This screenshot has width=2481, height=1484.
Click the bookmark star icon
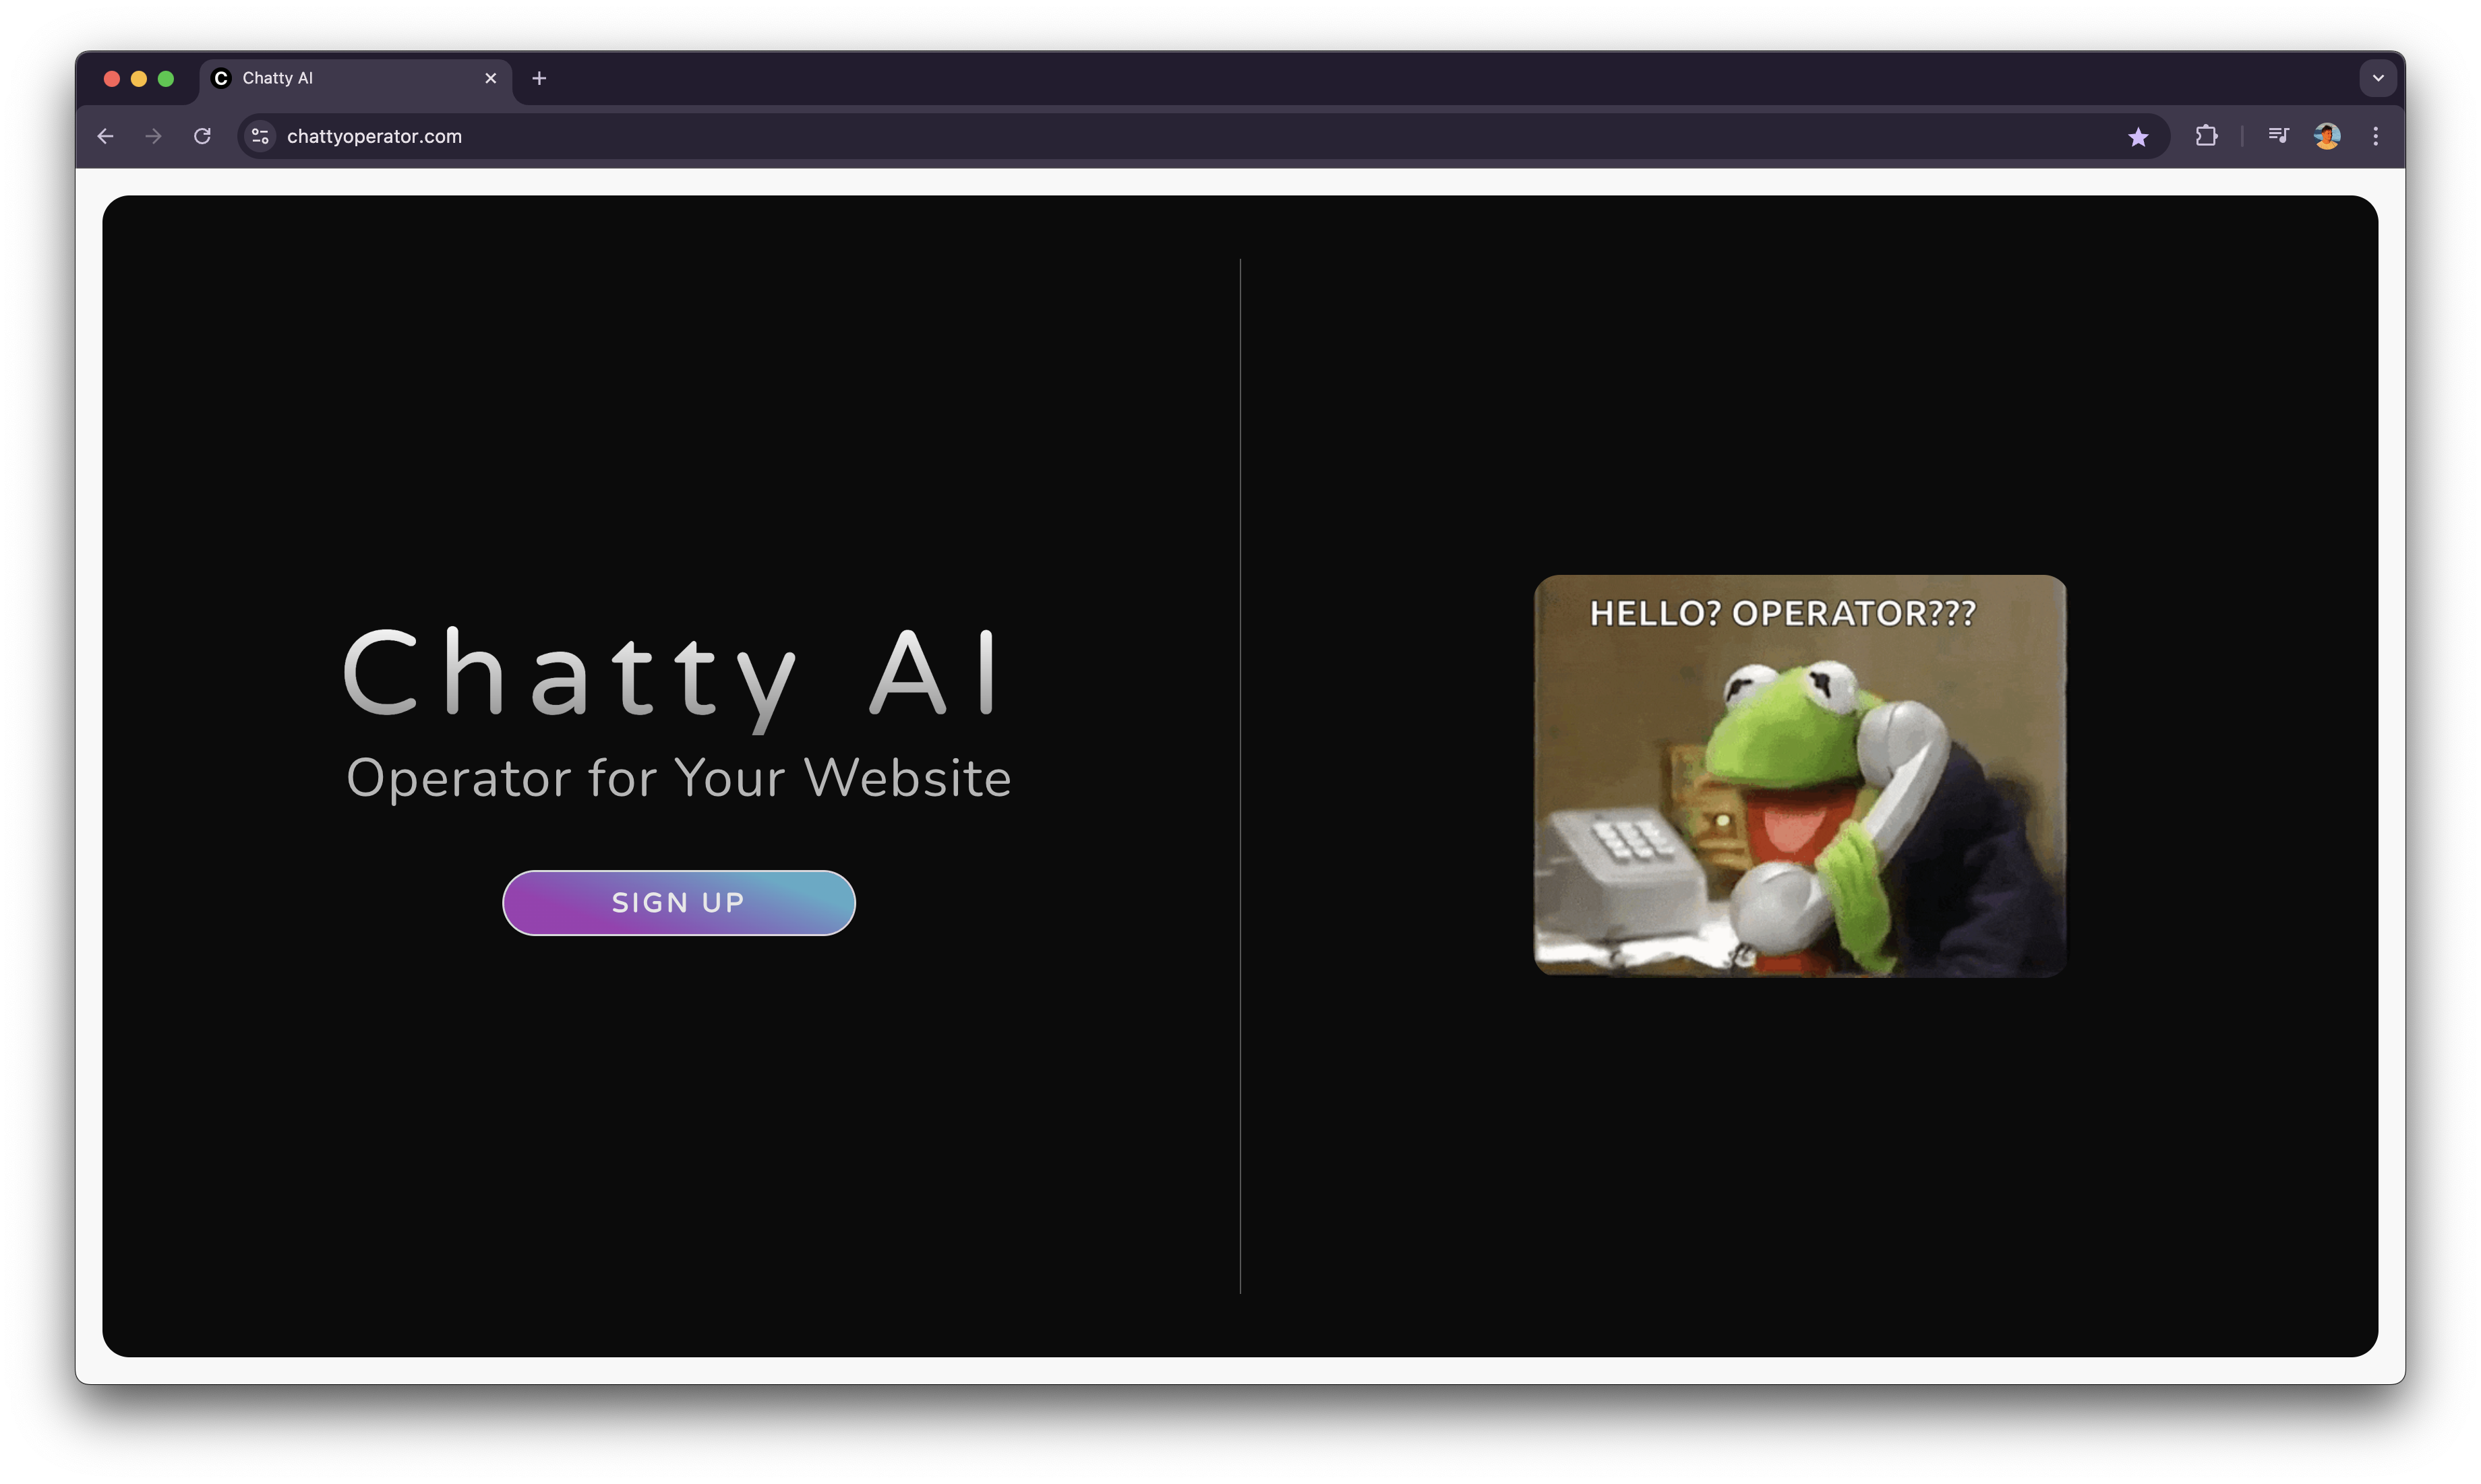[x=2138, y=137]
